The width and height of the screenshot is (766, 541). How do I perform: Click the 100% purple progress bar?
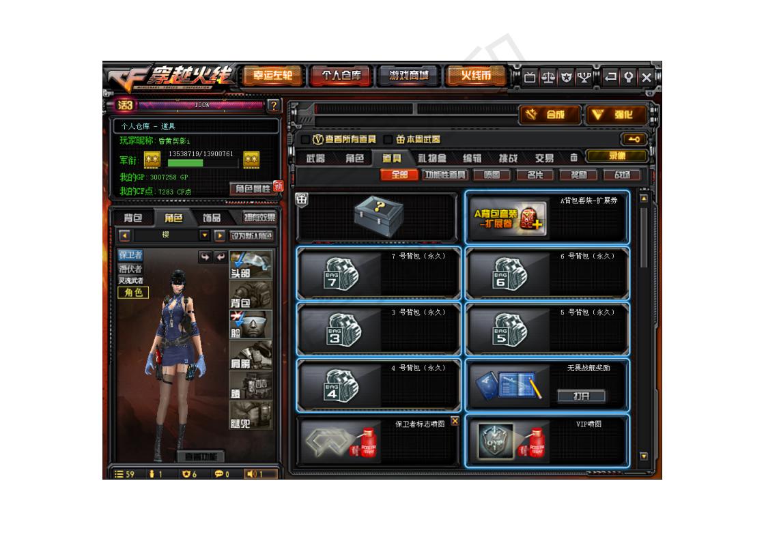pos(202,105)
